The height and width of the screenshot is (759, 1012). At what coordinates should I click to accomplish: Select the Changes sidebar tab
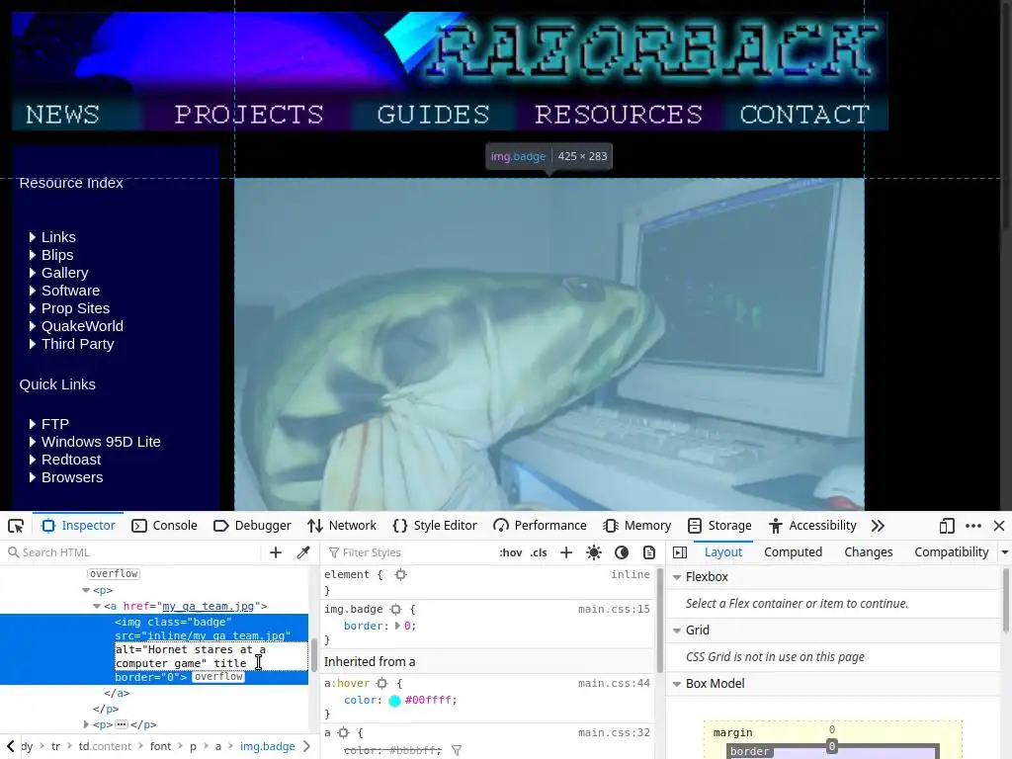click(x=869, y=552)
